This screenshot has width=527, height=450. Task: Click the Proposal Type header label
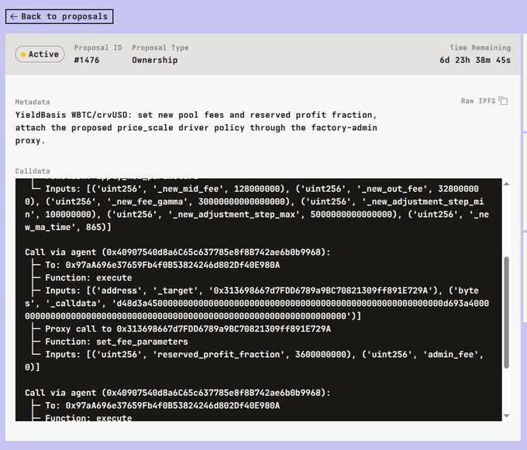coord(160,48)
